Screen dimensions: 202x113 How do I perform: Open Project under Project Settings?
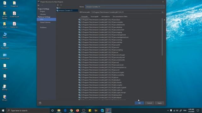coord(42,11)
